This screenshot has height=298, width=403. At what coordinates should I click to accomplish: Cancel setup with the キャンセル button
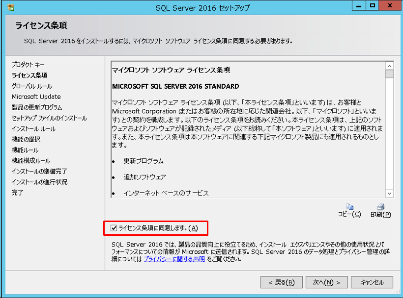click(x=372, y=282)
